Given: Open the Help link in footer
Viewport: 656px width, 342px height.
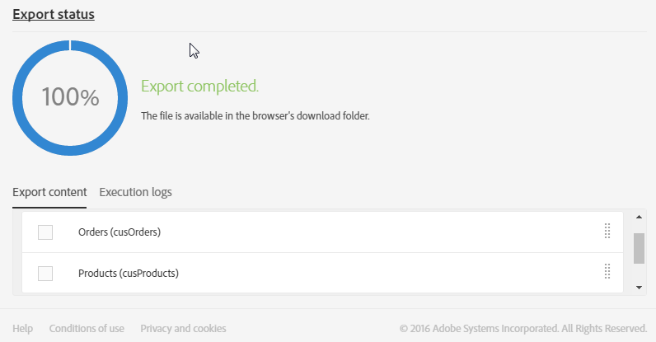Looking at the screenshot, I should click(23, 328).
